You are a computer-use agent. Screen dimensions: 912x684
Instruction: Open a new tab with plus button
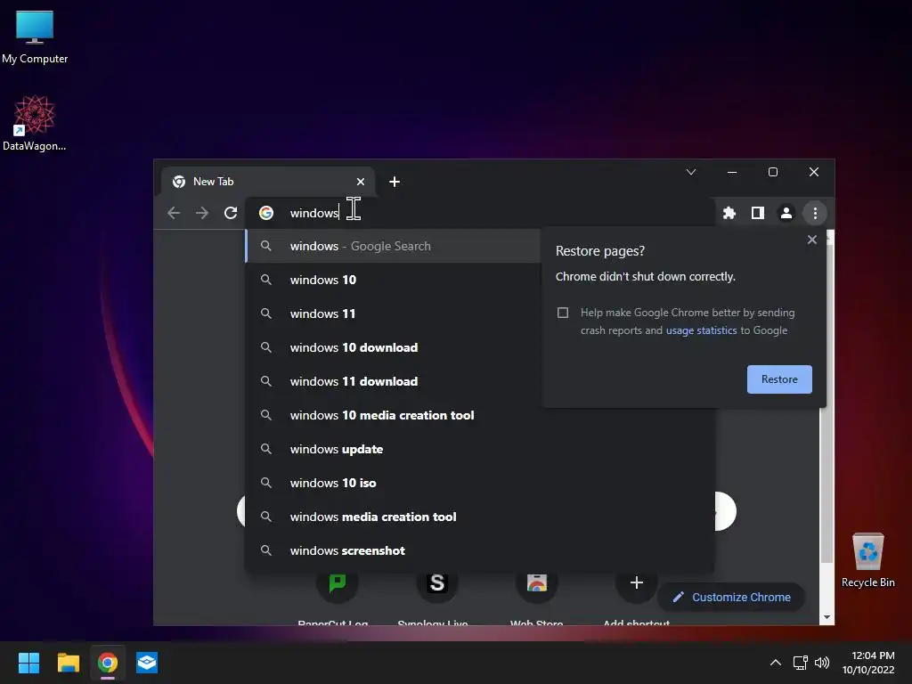[395, 182]
